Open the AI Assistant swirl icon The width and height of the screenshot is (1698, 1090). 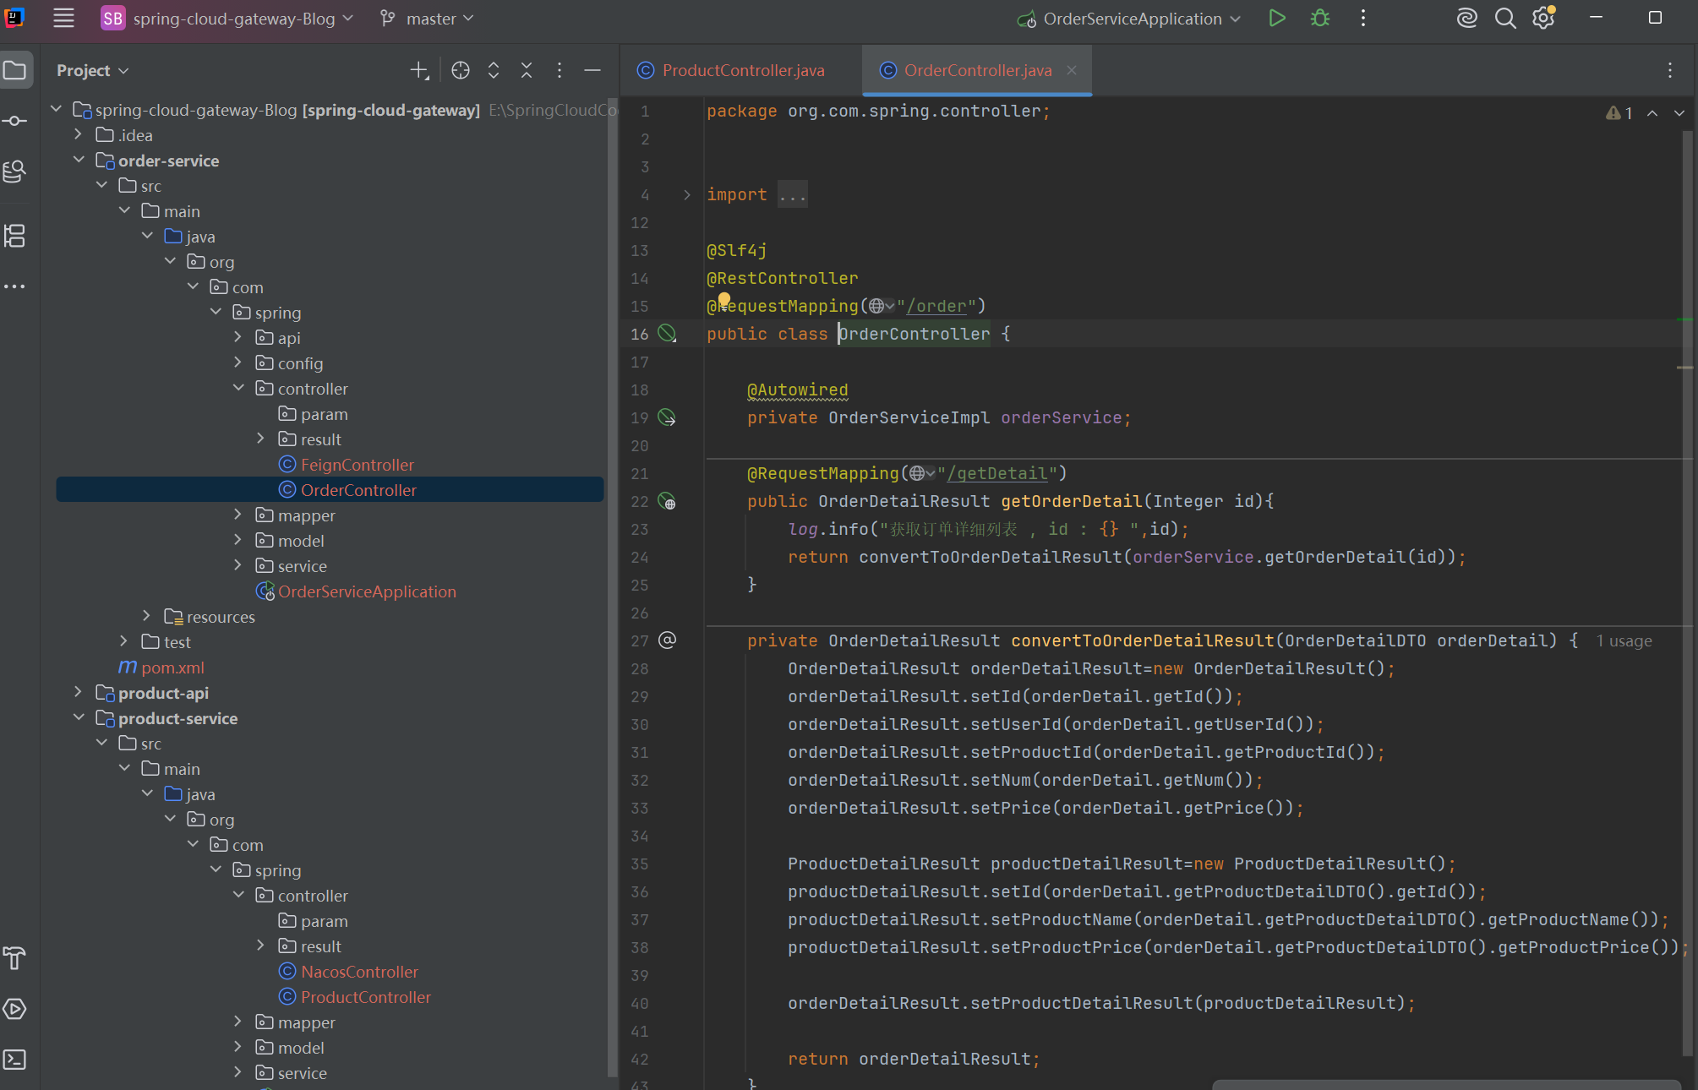click(x=1466, y=18)
